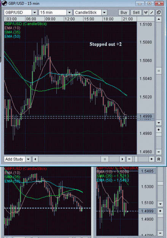Click the 15 min timeframe field
The width and height of the screenshot is (167, 238).
click(53, 13)
